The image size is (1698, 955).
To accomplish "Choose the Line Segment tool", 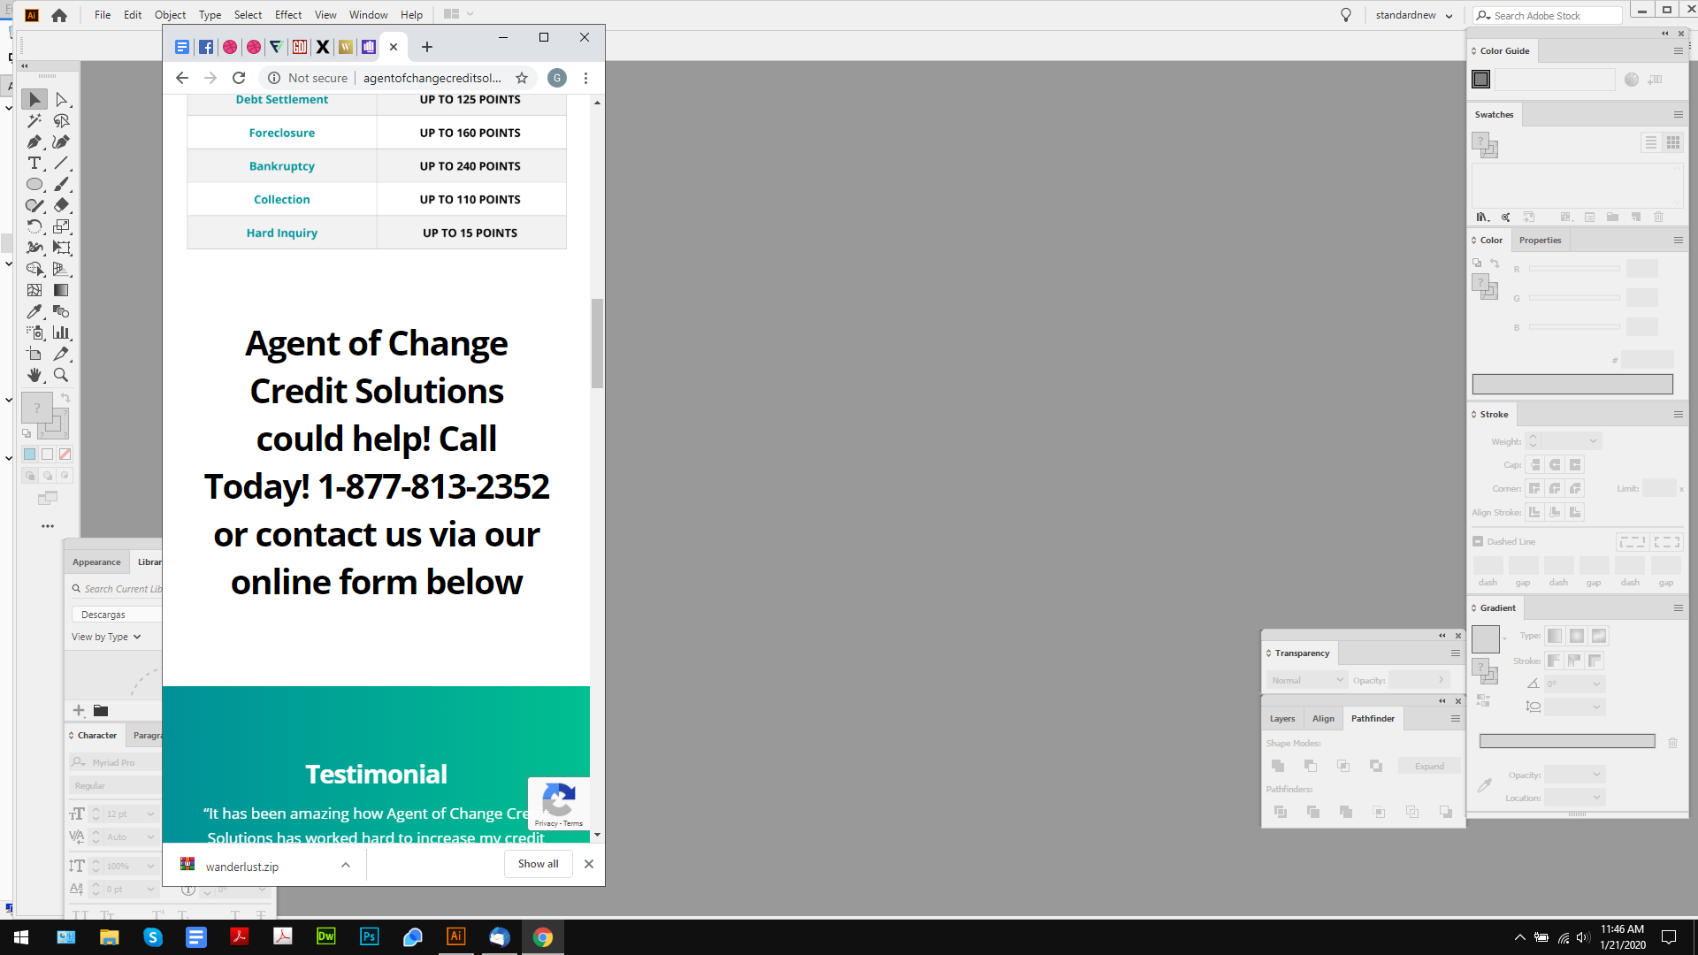I will click(x=61, y=164).
